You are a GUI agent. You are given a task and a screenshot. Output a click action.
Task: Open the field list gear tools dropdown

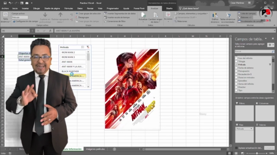[271, 45]
